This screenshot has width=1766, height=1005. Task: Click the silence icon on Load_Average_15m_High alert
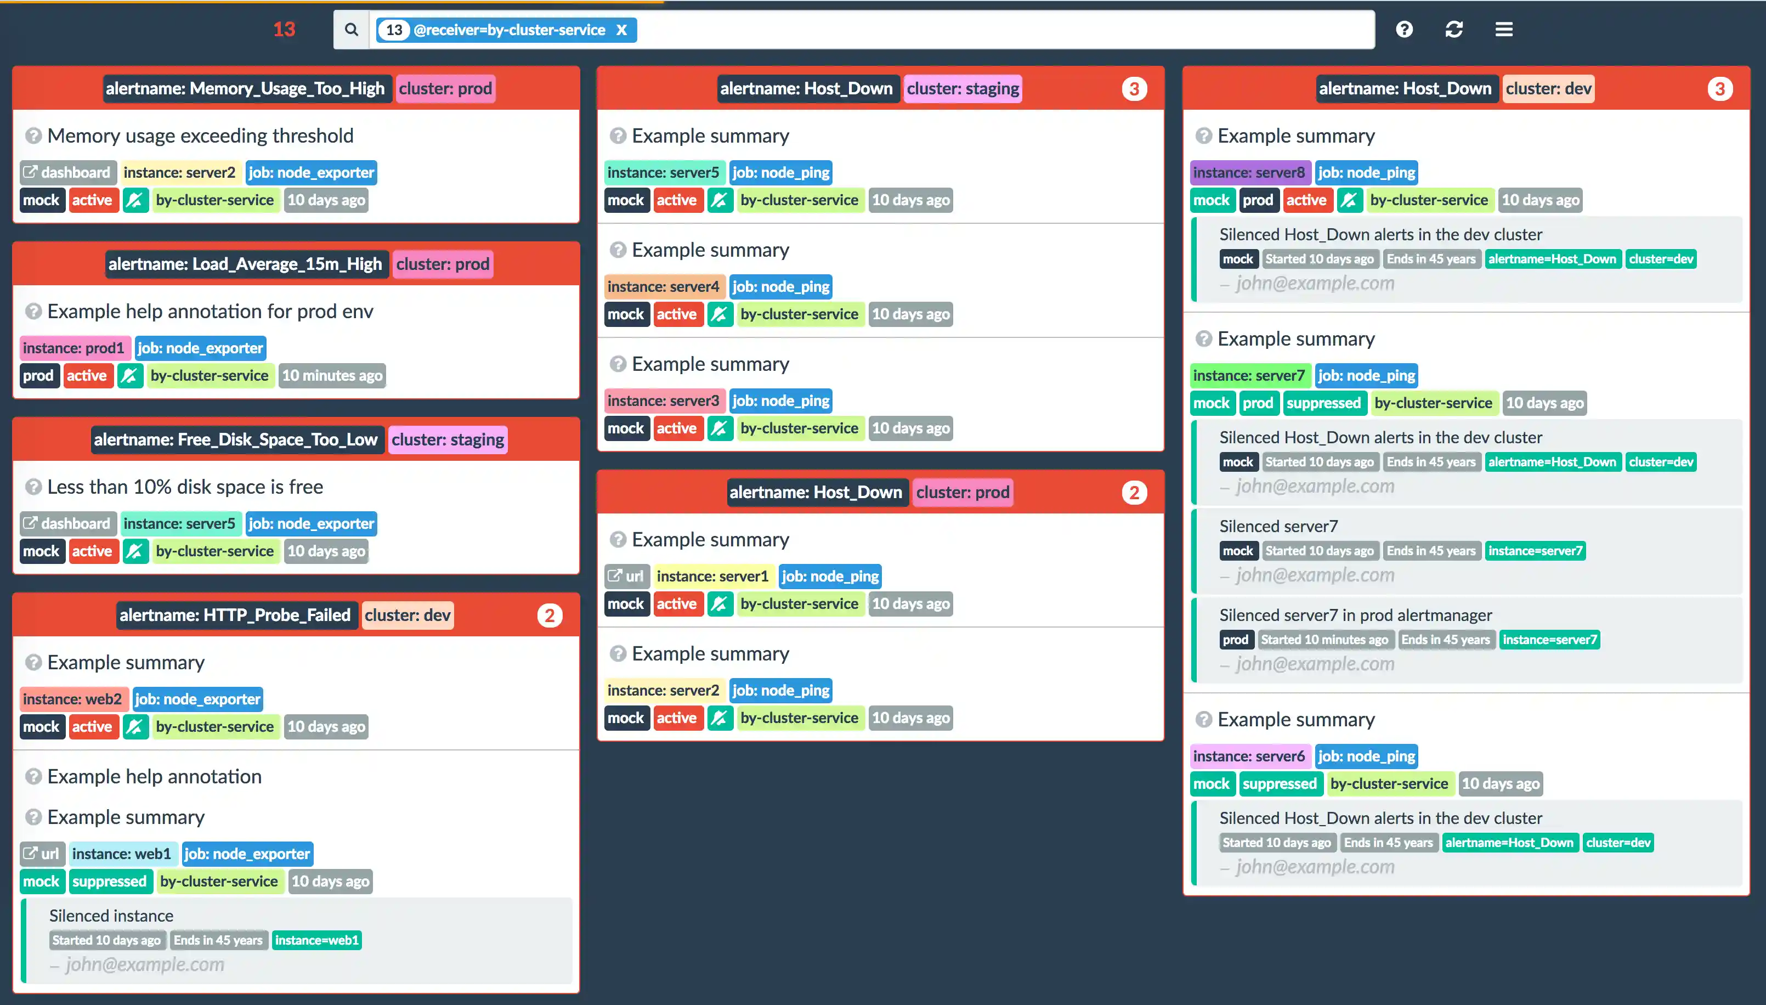point(131,375)
